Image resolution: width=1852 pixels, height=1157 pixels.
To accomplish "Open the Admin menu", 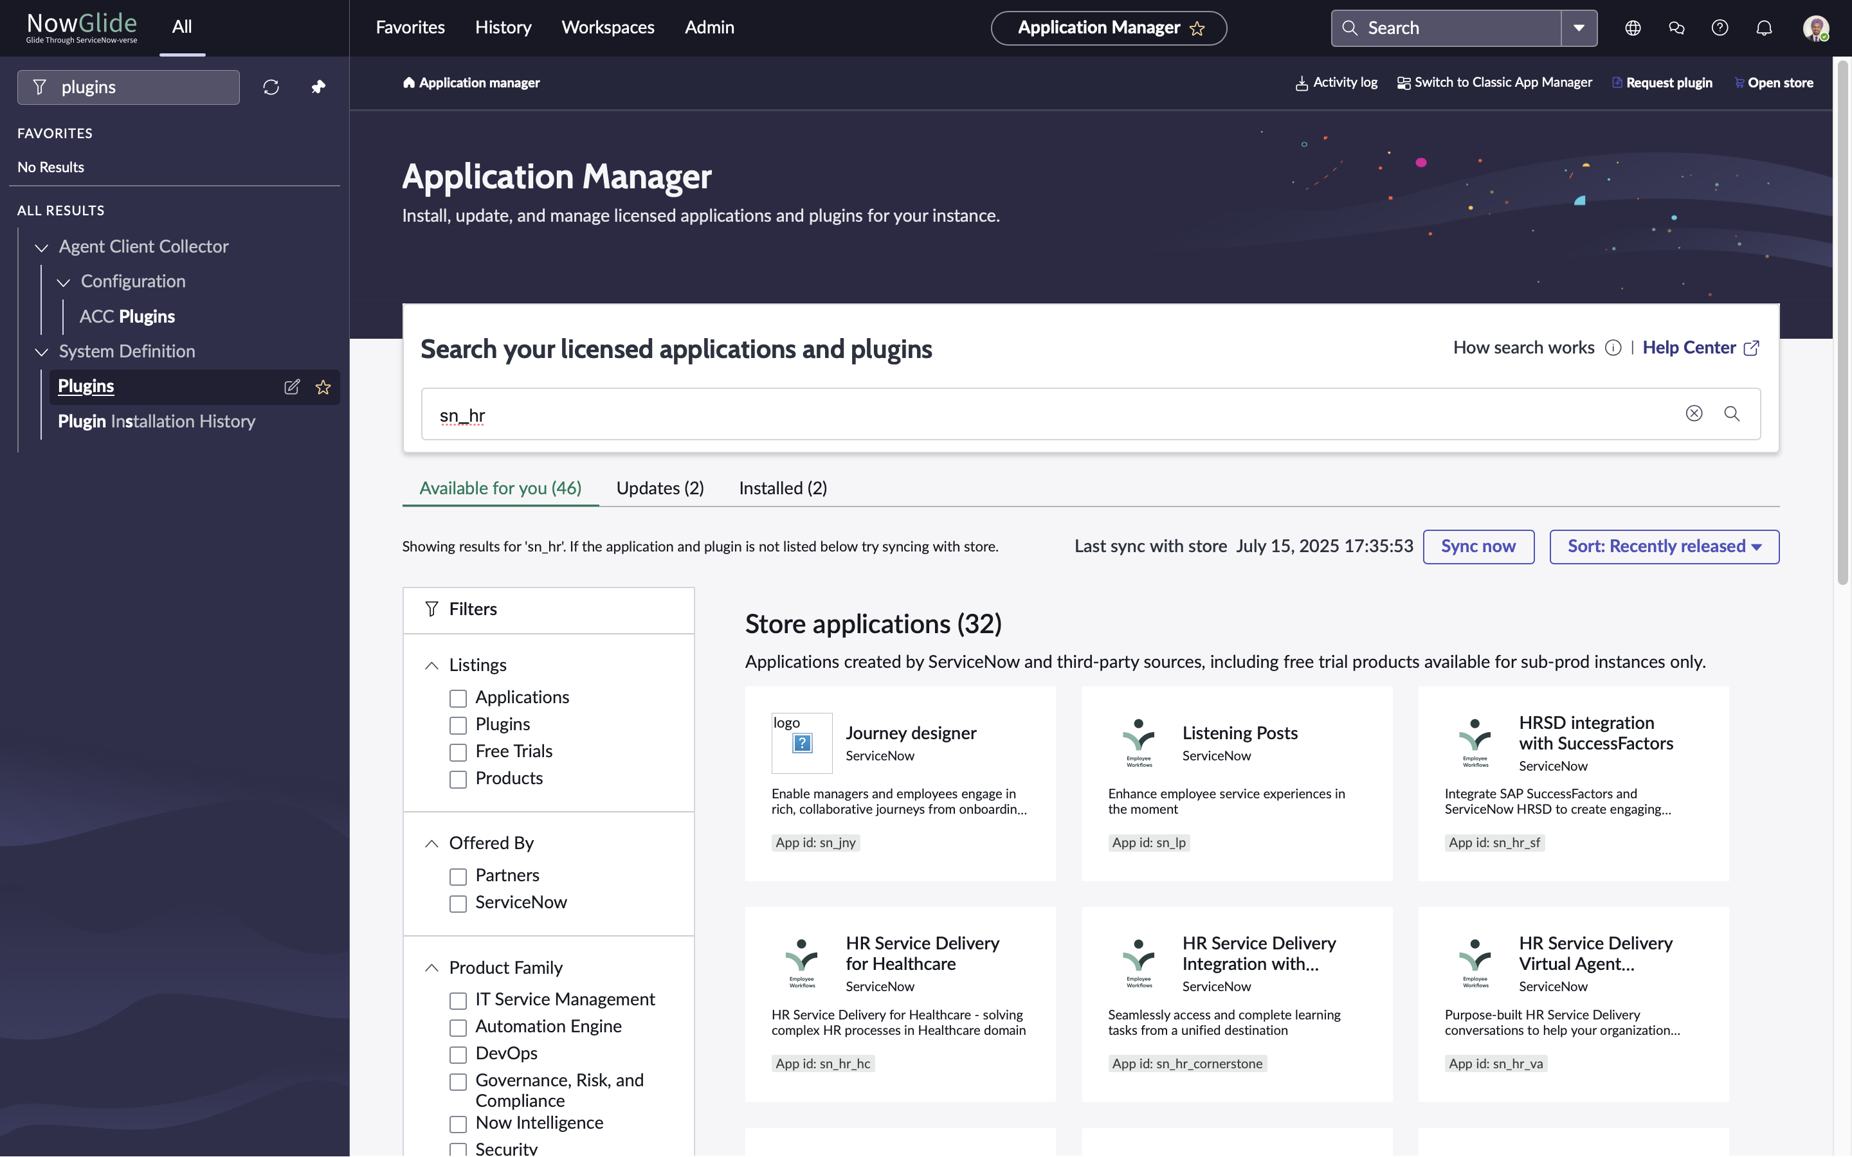I will 709,28.
